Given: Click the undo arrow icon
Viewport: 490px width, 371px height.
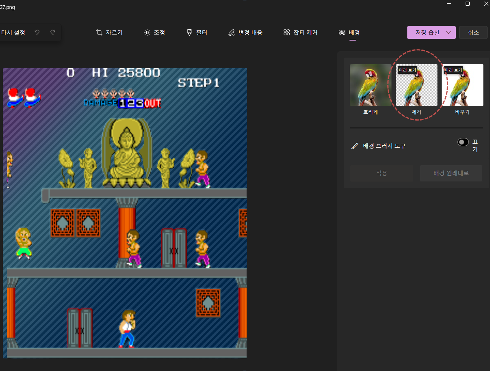Looking at the screenshot, I should 37,32.
